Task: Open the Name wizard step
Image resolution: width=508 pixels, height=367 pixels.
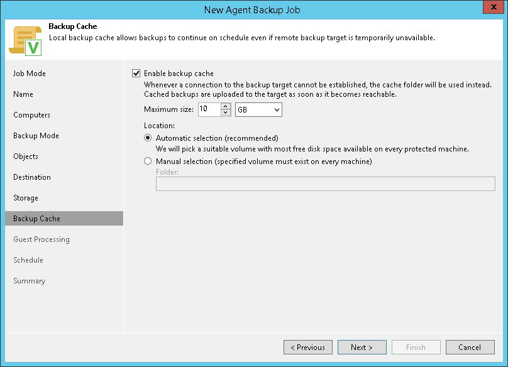Action: 23,94
